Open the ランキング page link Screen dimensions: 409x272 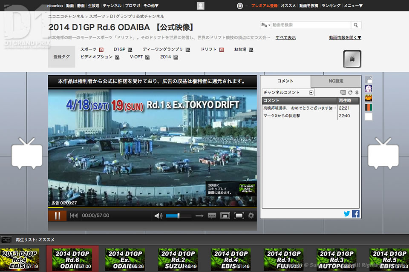tap(331, 6)
